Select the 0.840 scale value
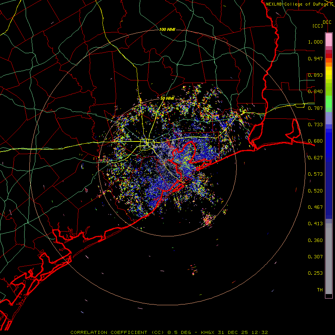This screenshot has width=335, height=335. pyautogui.click(x=315, y=92)
